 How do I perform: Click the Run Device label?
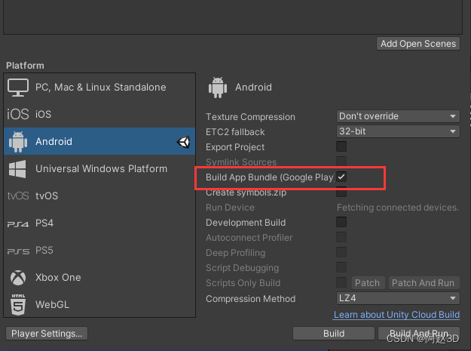click(230, 208)
